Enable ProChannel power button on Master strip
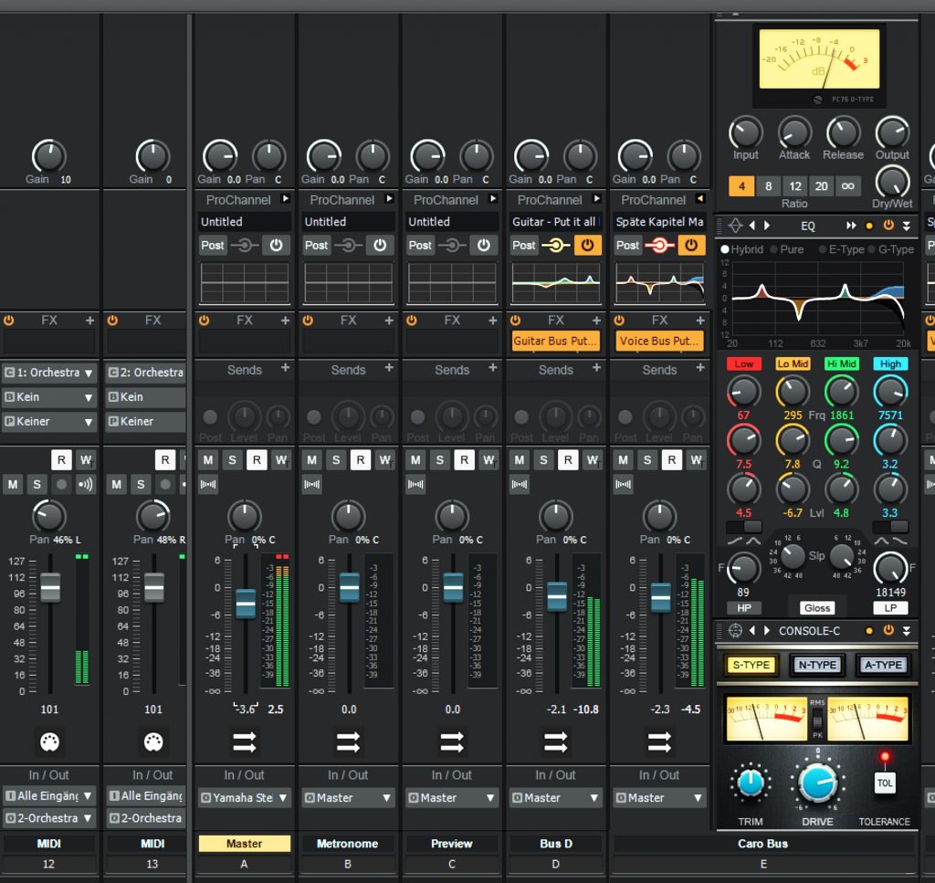Image resolution: width=935 pixels, height=883 pixels. pos(275,245)
